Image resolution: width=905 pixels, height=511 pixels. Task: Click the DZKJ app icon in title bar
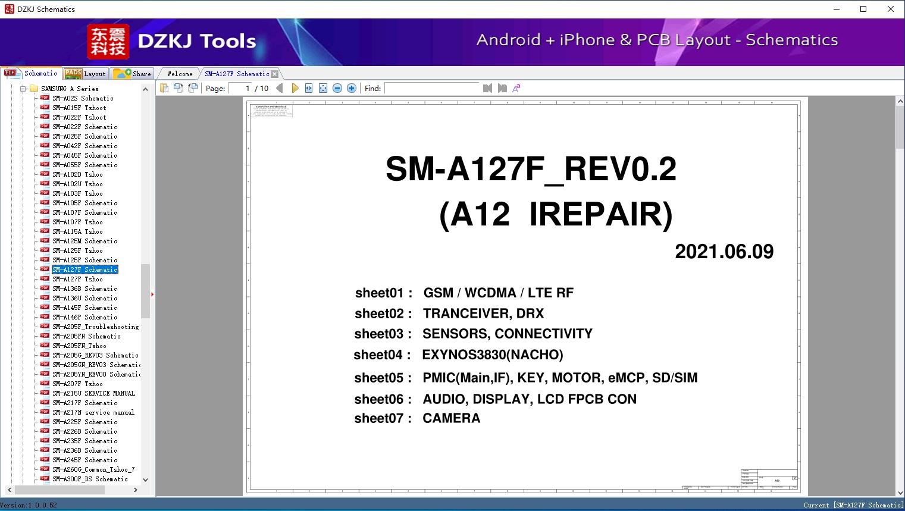tap(9, 9)
